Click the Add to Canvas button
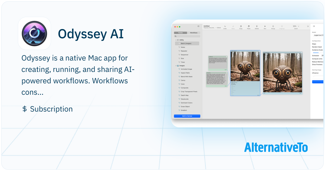Viewport: 325px width, 171px height. point(187,116)
